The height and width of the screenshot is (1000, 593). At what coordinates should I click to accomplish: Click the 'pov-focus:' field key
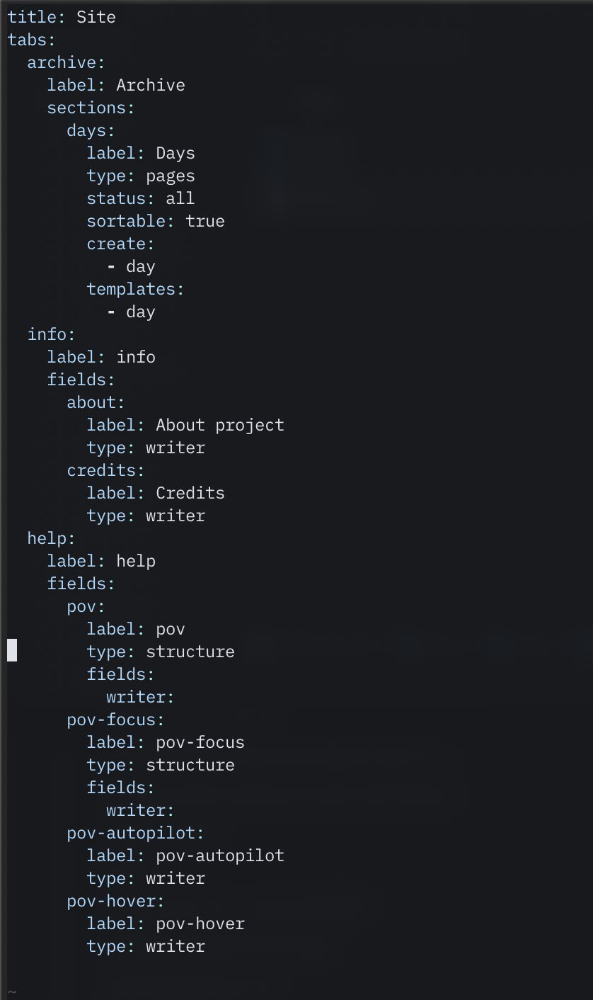[115, 720]
